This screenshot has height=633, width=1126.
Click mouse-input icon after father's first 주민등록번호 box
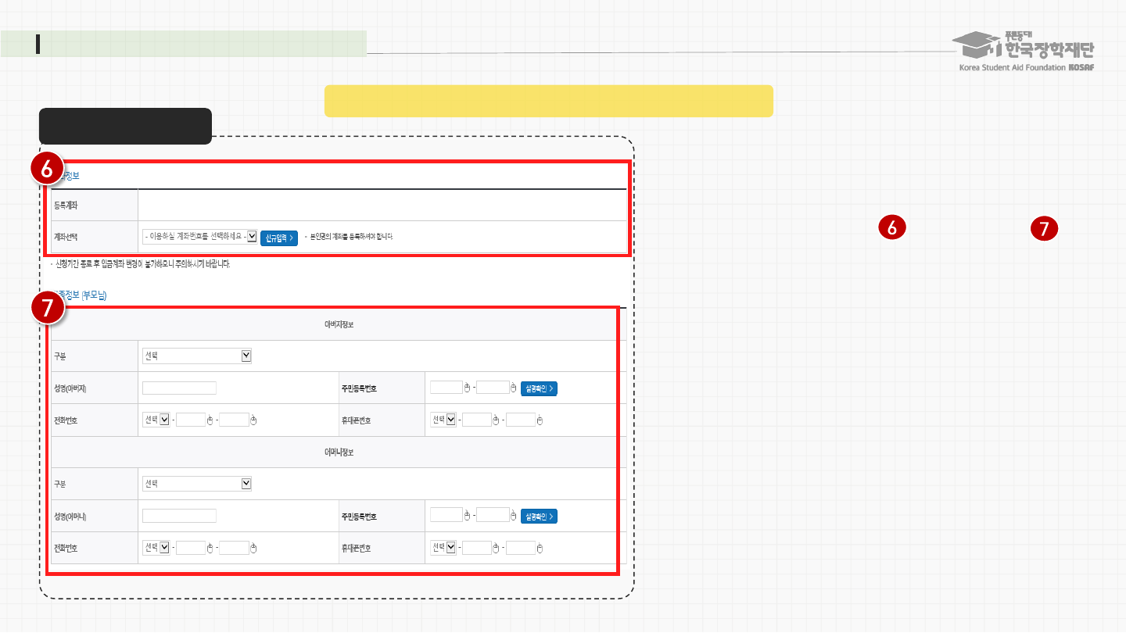[x=468, y=388]
